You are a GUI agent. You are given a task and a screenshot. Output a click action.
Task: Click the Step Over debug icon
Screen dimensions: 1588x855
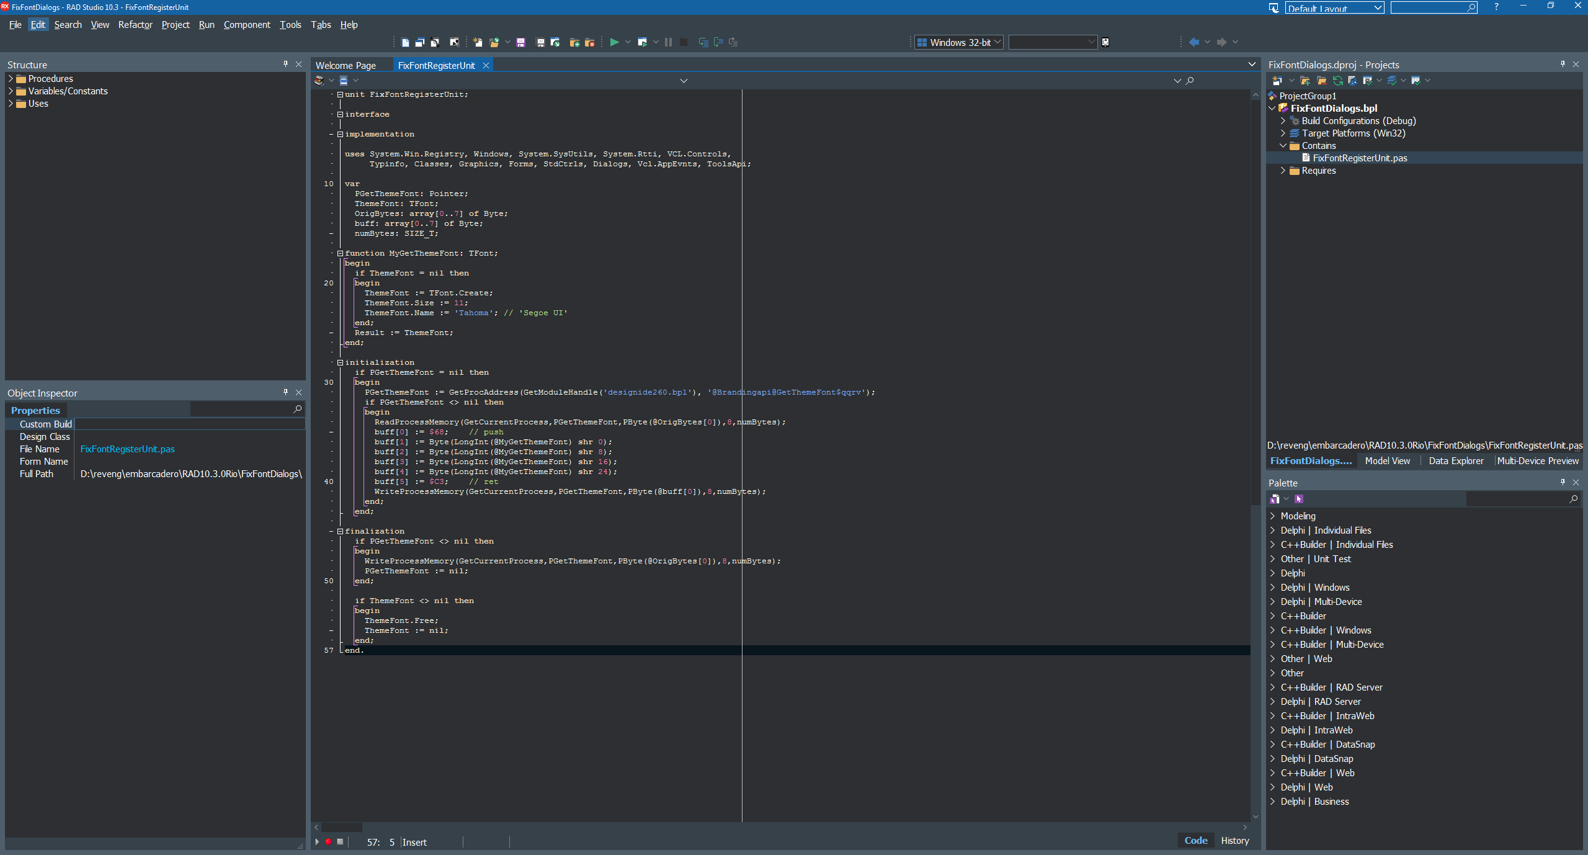click(x=718, y=42)
